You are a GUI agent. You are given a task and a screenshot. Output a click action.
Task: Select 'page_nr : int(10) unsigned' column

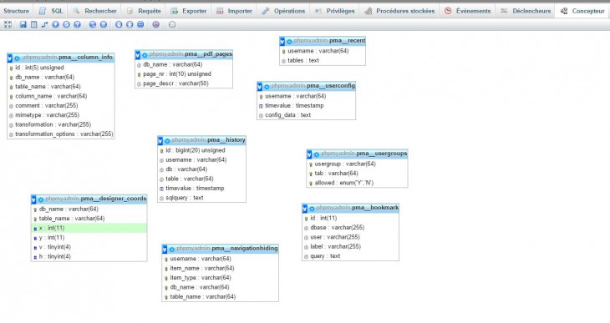[184, 73]
